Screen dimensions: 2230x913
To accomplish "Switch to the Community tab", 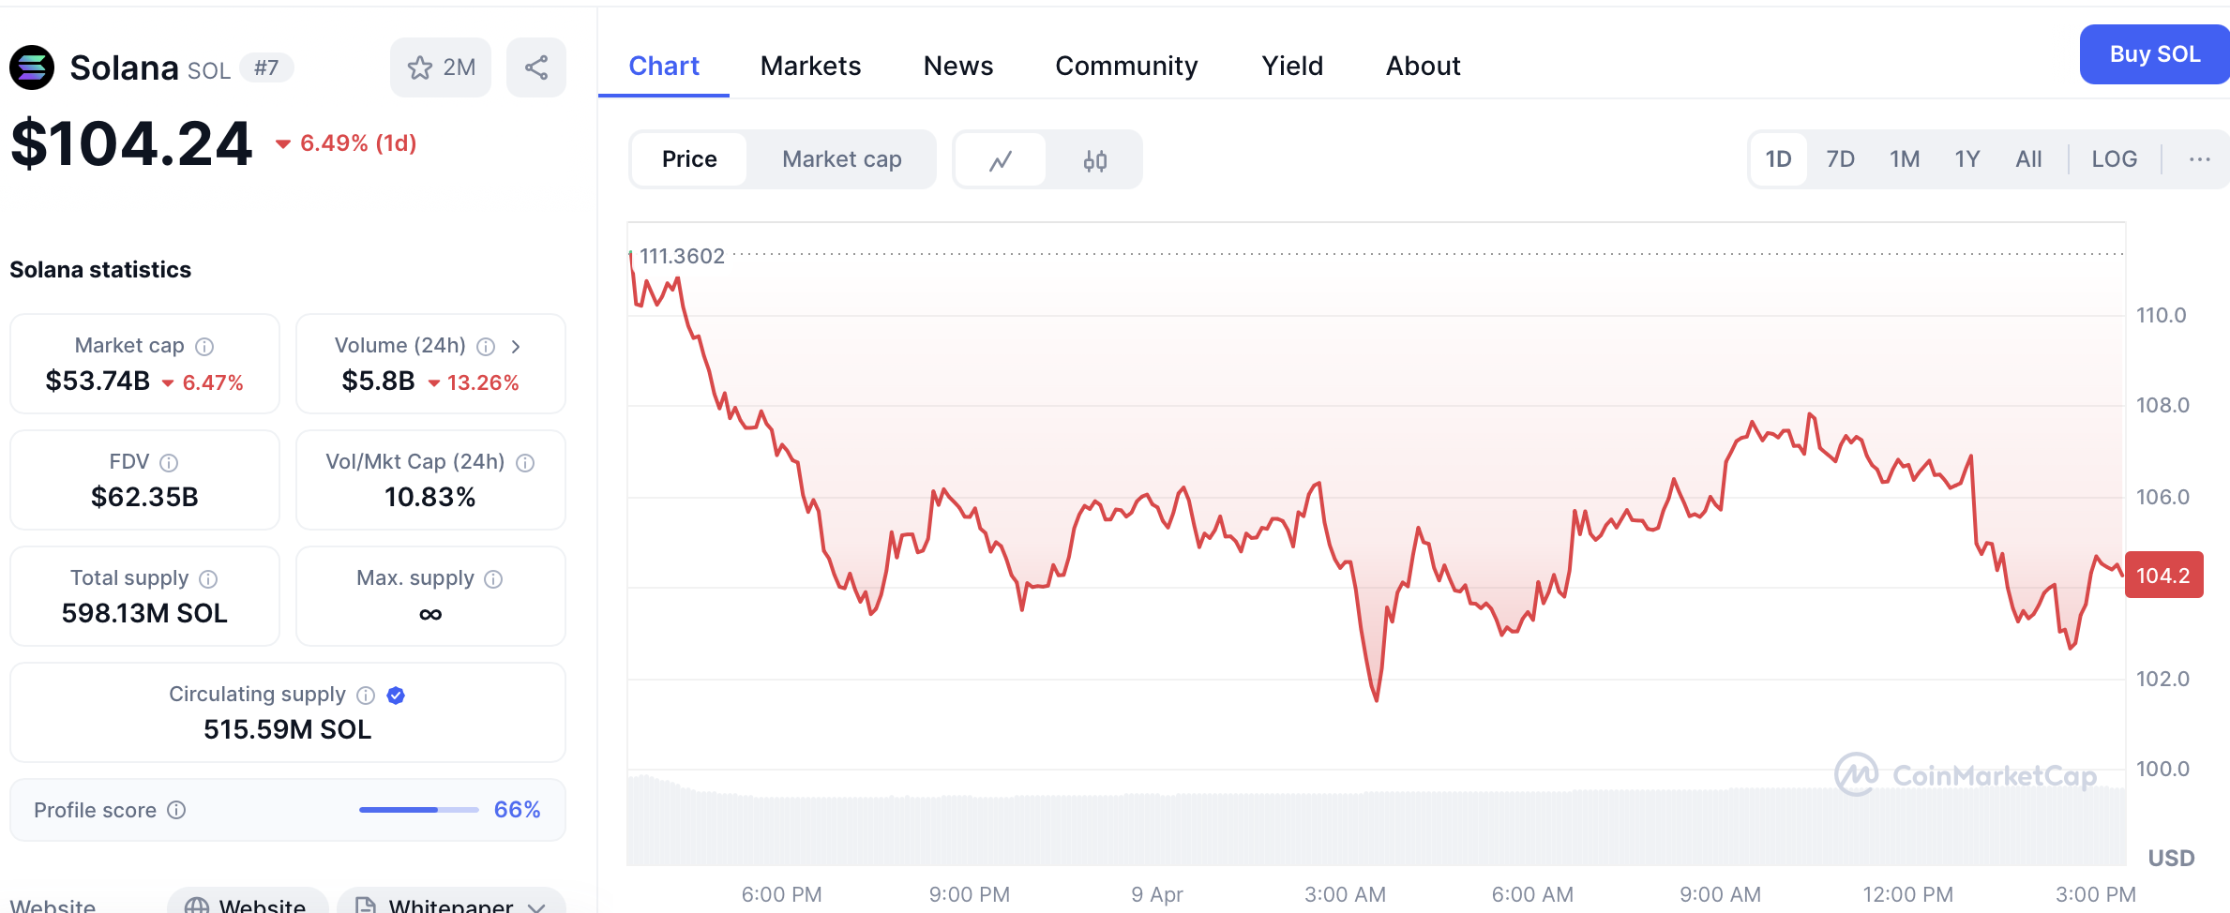I will click(1126, 66).
